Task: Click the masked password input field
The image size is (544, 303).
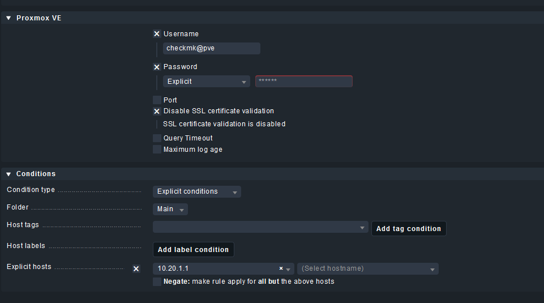Action: tap(304, 81)
